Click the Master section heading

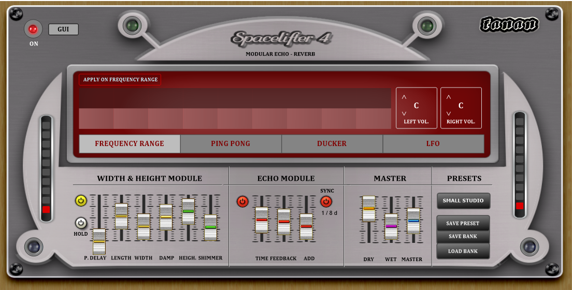[x=390, y=178]
